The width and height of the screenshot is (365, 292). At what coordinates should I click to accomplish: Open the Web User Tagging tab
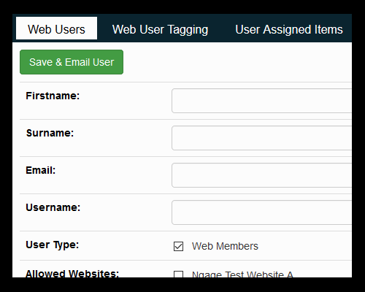(x=160, y=29)
